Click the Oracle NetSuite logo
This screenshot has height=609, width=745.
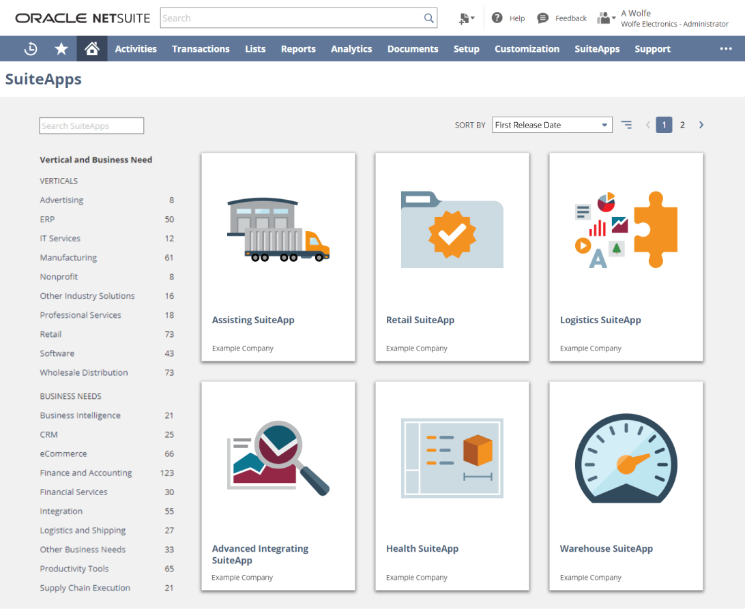(x=83, y=18)
